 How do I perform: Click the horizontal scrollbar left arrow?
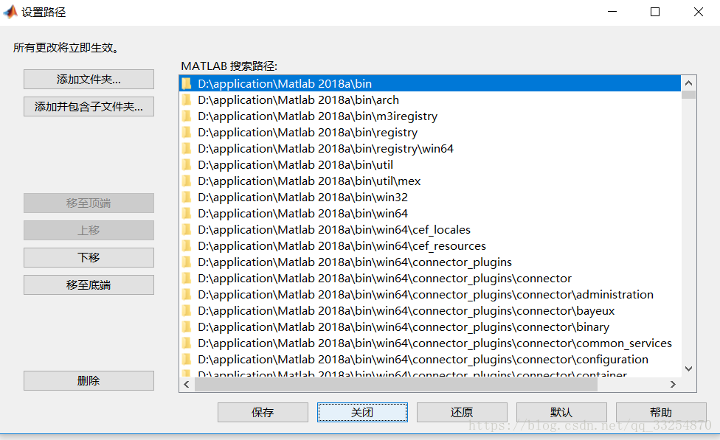coord(187,385)
